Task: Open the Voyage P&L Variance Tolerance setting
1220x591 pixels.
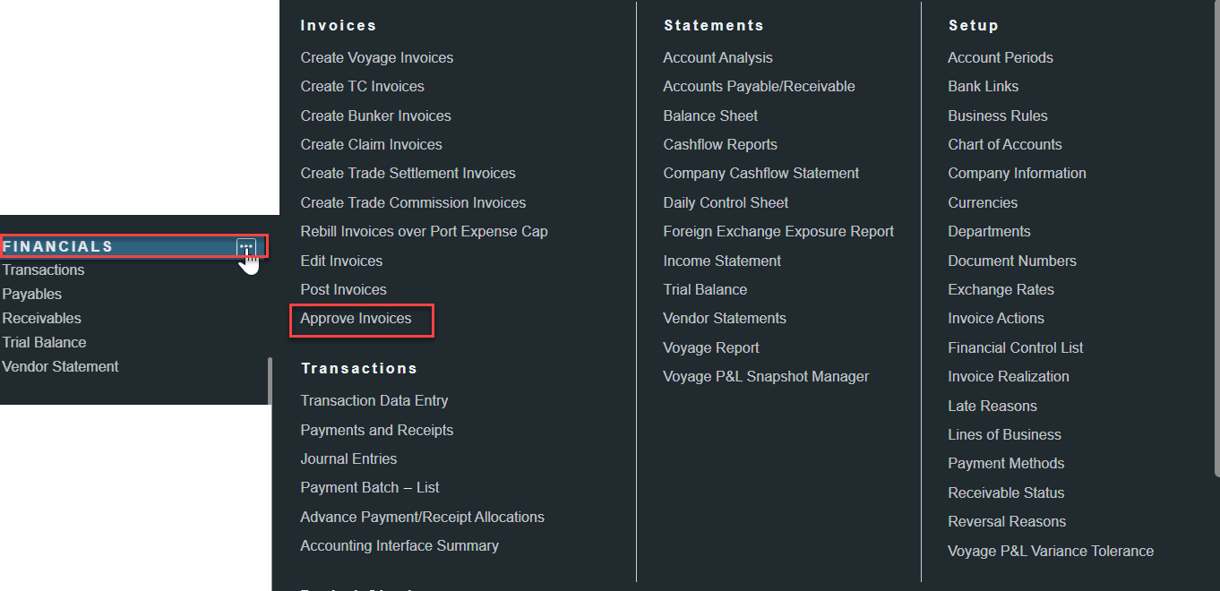Action: click(x=1050, y=552)
